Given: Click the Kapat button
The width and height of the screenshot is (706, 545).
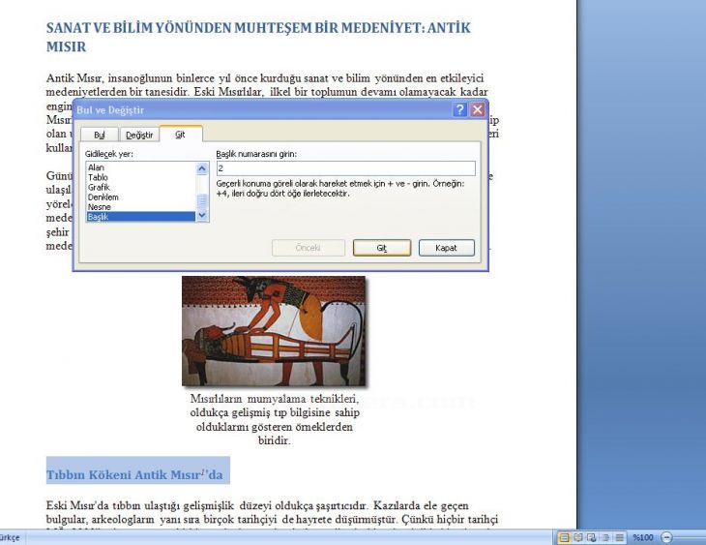Looking at the screenshot, I should (446, 248).
